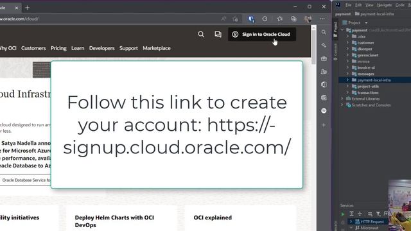Click Sign in to Oracle Cloud button

[262, 34]
